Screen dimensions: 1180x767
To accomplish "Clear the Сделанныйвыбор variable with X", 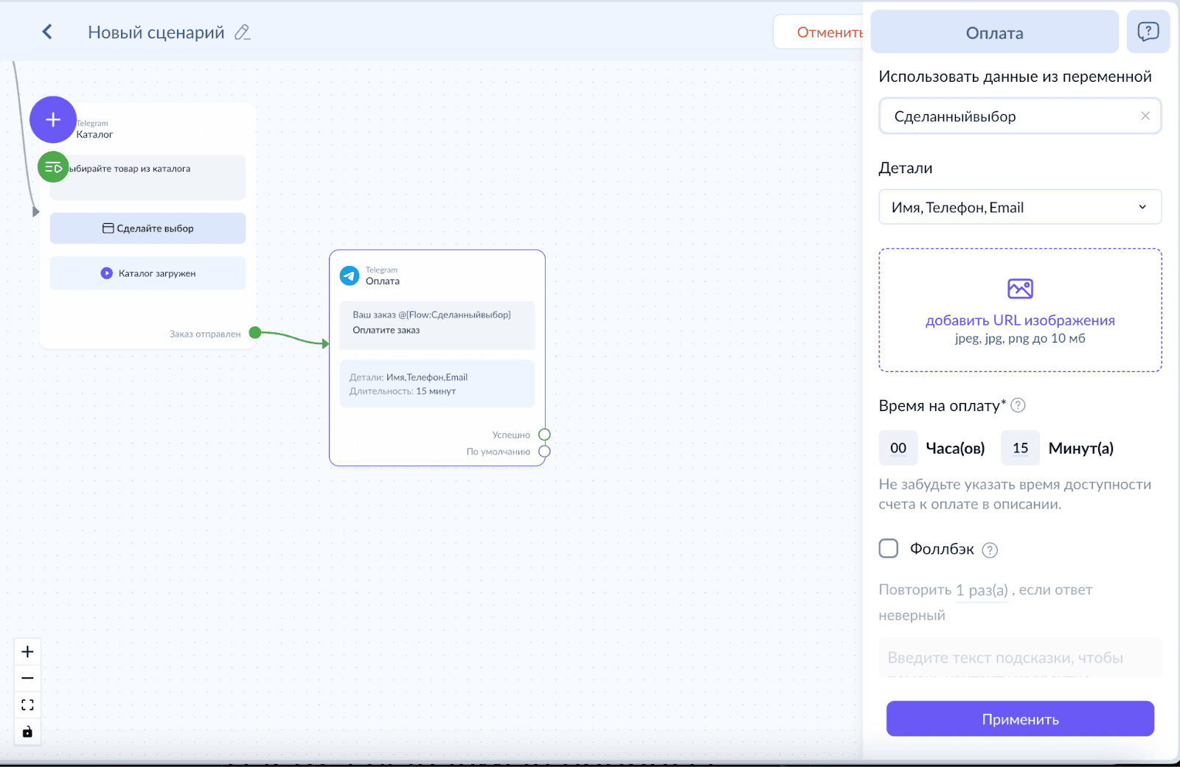I will [1145, 116].
